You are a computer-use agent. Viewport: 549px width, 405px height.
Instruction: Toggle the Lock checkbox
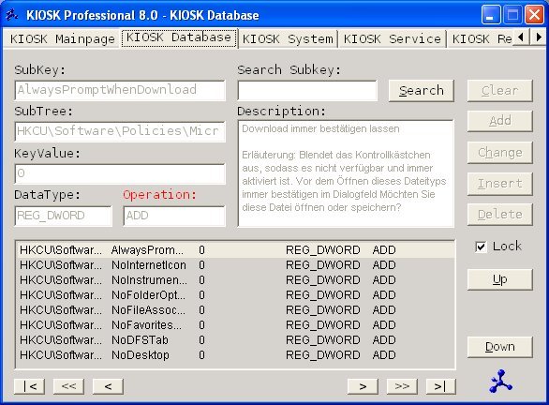pyautogui.click(x=481, y=247)
